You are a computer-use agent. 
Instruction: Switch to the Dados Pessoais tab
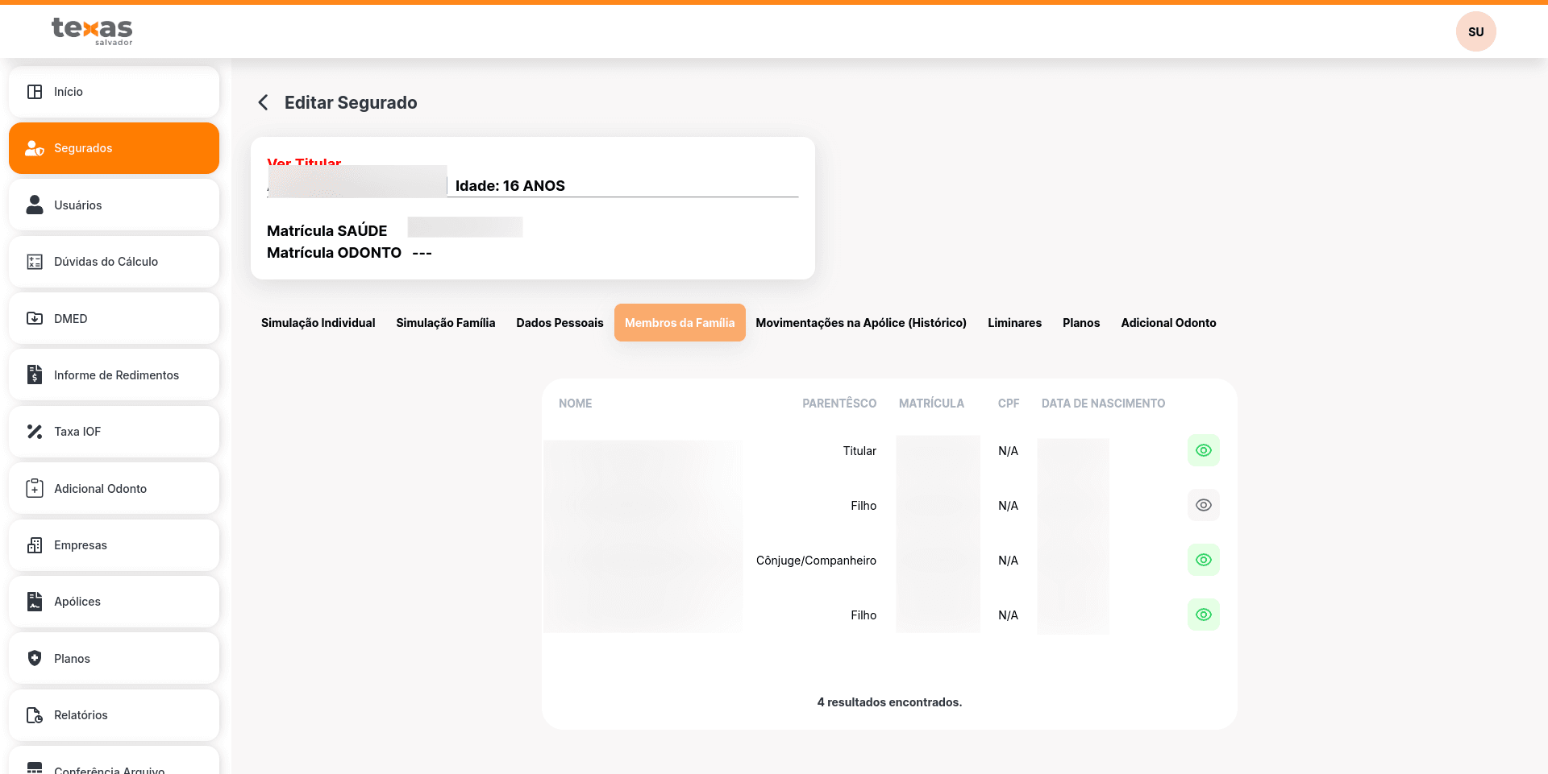point(560,323)
